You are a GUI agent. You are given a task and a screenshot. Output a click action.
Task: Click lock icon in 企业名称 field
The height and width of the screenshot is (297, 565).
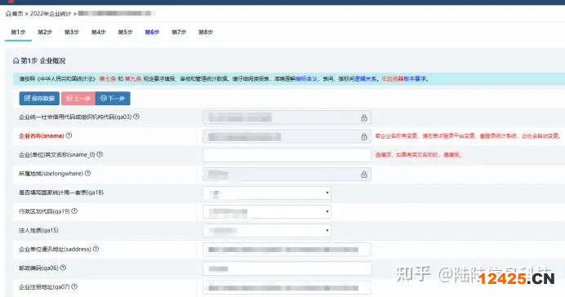pyautogui.click(x=364, y=137)
